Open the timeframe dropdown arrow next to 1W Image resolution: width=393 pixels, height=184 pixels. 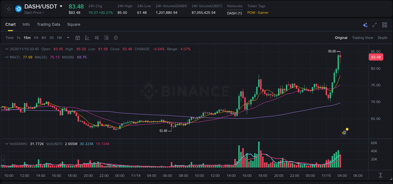coord(68,38)
